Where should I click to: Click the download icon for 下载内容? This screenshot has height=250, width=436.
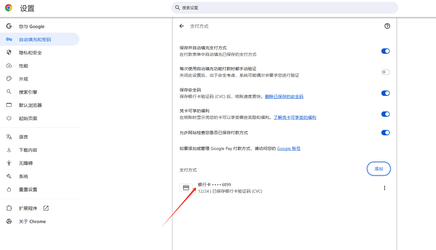click(x=9, y=150)
